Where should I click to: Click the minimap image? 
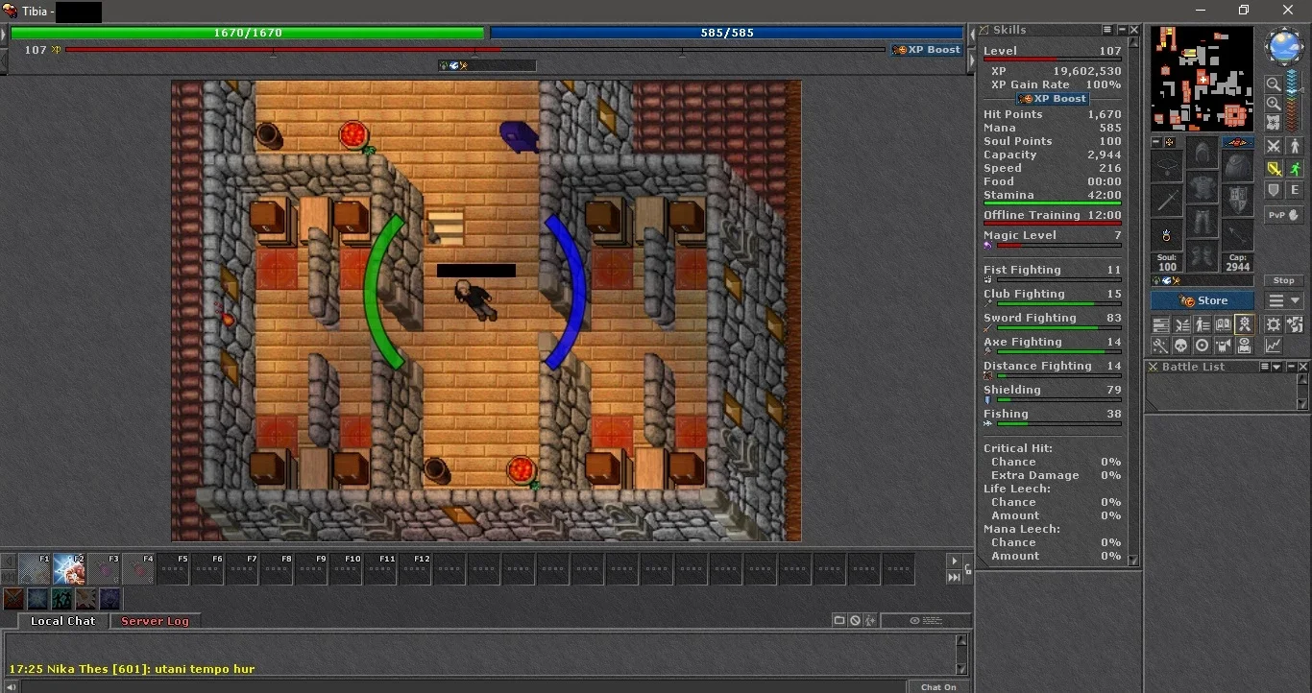click(x=1203, y=79)
